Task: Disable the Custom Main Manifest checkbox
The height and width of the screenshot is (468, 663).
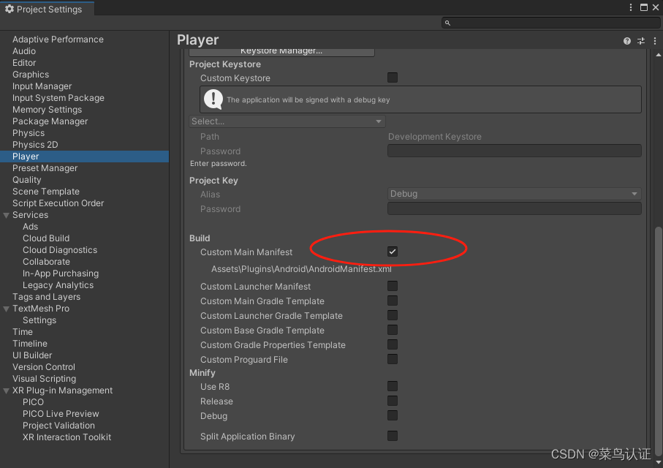Action: (x=393, y=250)
